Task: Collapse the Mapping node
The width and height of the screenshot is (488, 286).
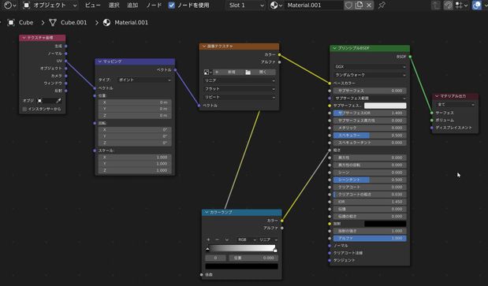Action: tap(100, 61)
